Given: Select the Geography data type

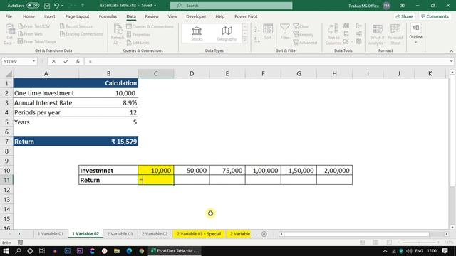Looking at the screenshot, I should (227, 33).
